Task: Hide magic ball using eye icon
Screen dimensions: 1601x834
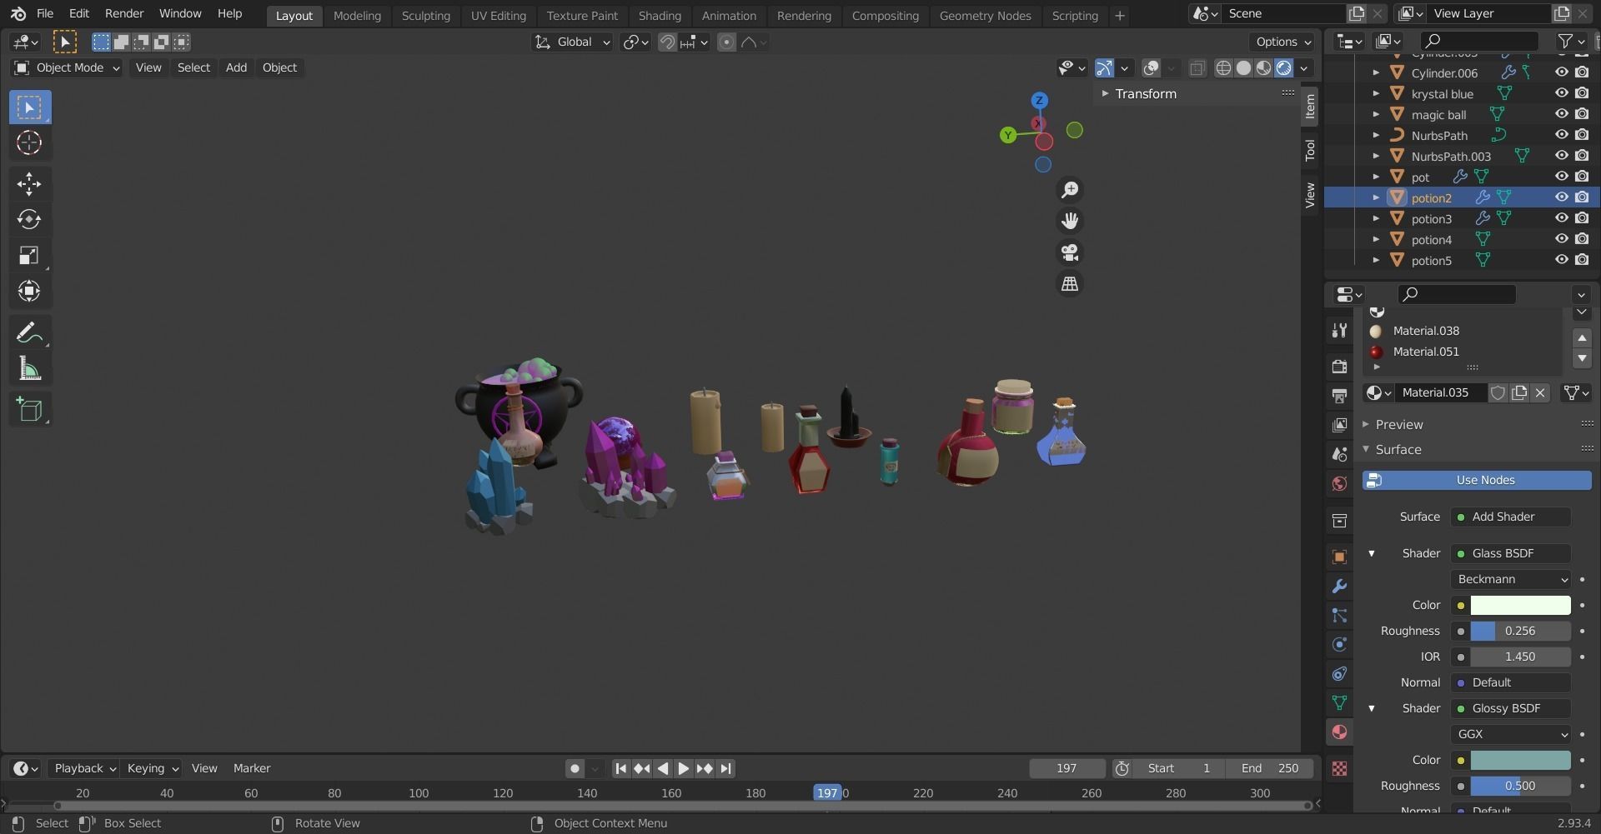Action: [x=1561, y=114]
